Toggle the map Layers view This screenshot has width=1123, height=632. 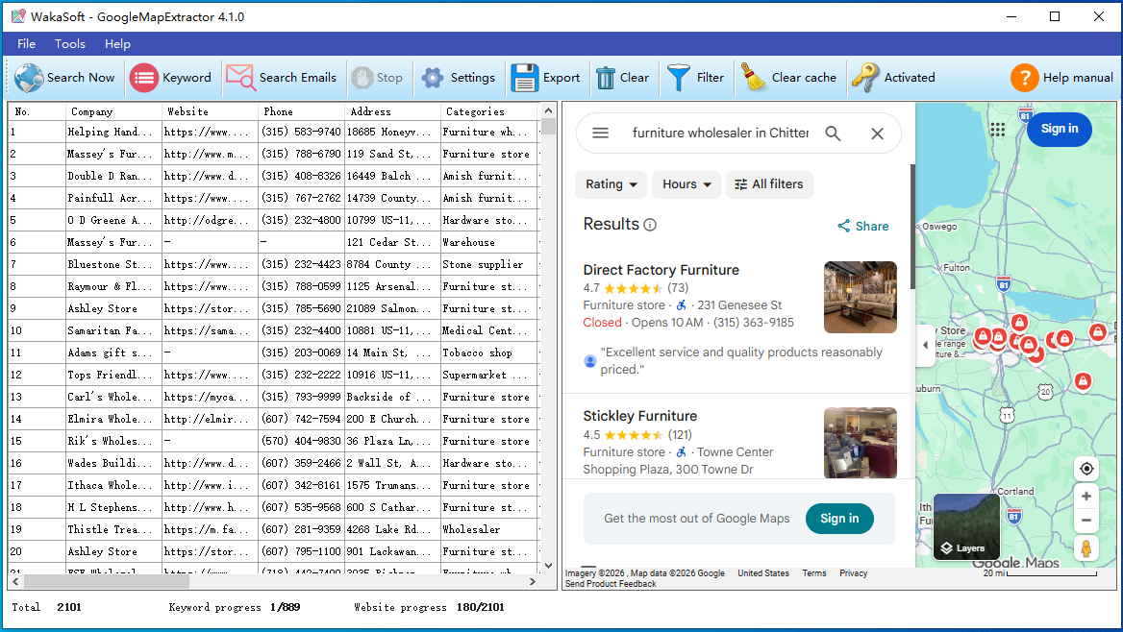[x=966, y=526]
